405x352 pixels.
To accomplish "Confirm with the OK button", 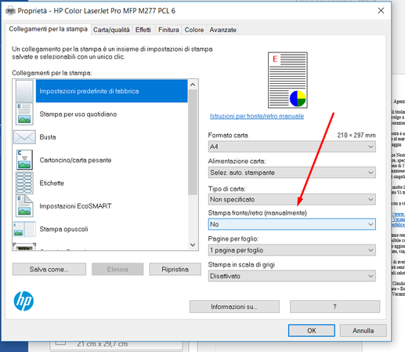I will pyautogui.click(x=312, y=331).
